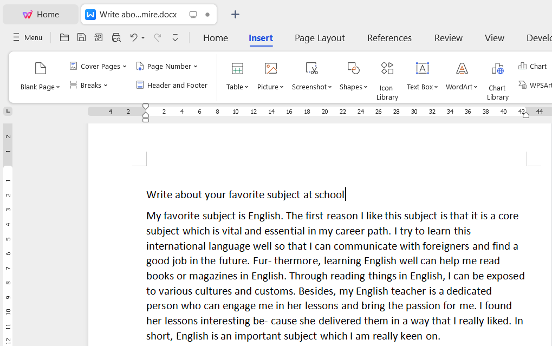
Task: Click the display mode icon on document tab
Action: (x=193, y=15)
